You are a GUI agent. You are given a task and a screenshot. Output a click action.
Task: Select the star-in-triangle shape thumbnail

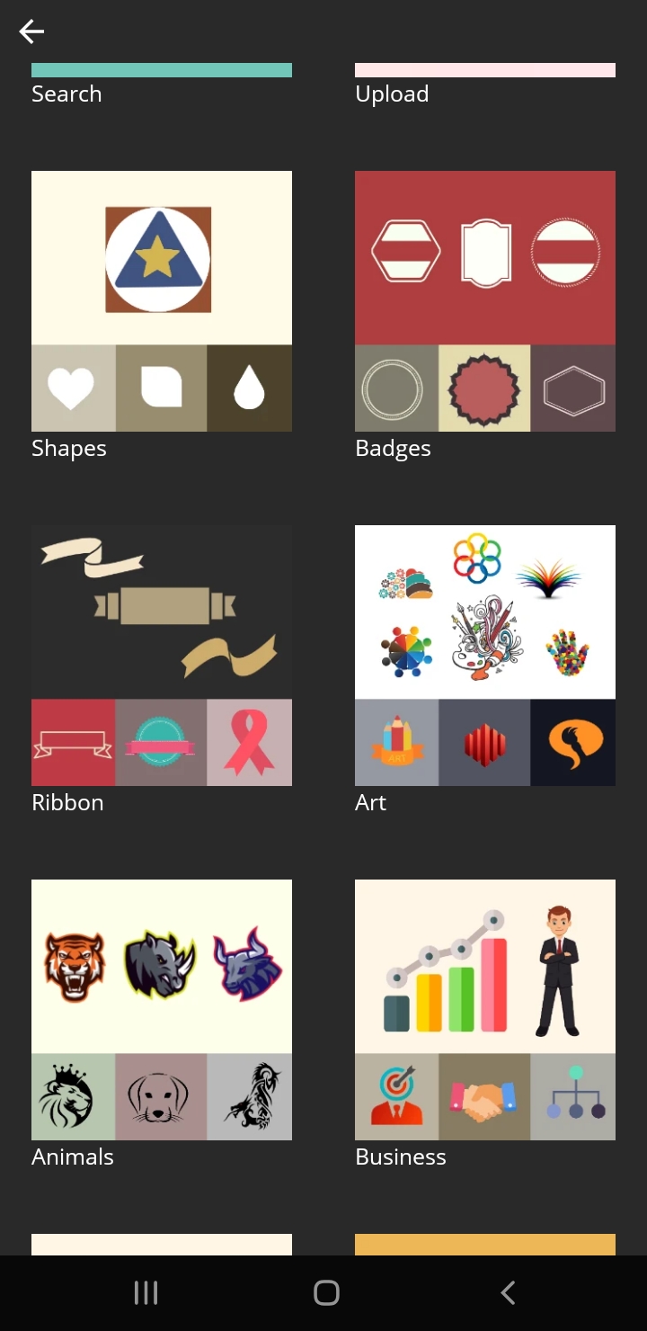[158, 259]
